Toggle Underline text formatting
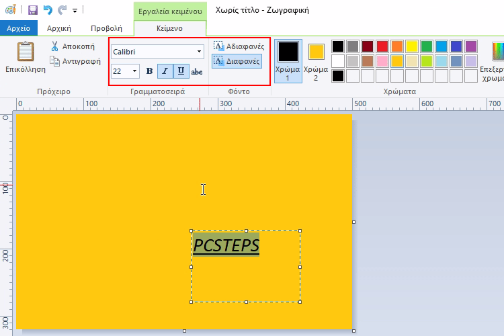504x336 pixels. (181, 71)
